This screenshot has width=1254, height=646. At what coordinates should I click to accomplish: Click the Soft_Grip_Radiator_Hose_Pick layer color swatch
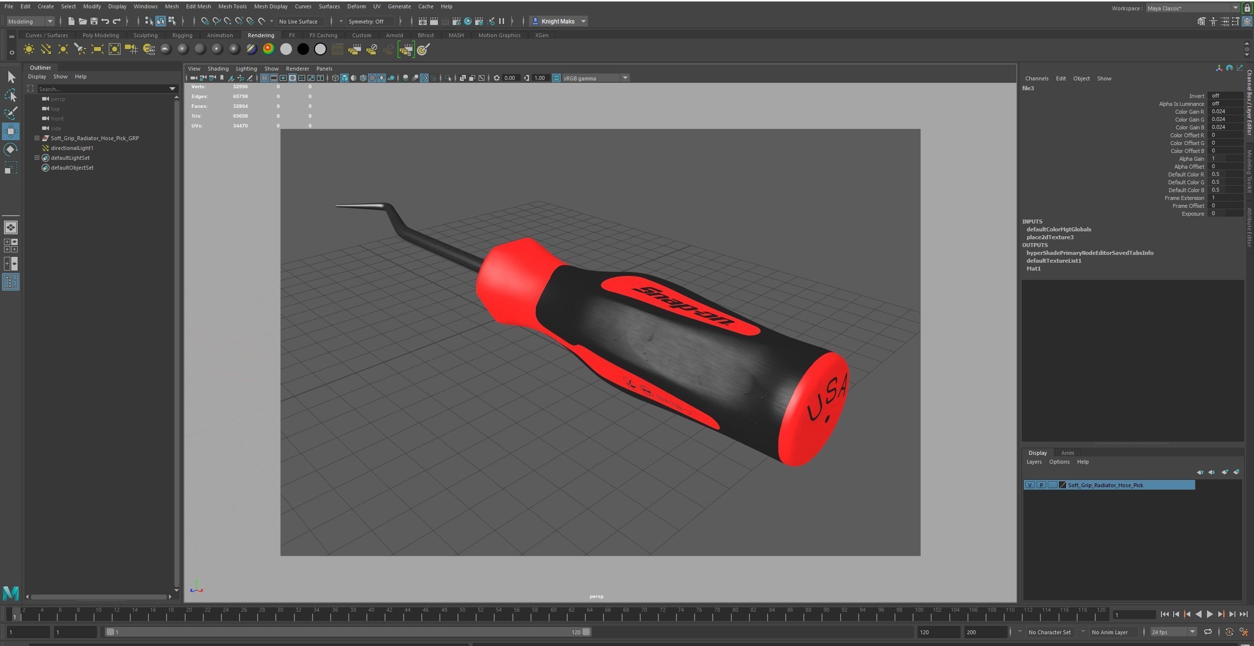coord(1062,485)
